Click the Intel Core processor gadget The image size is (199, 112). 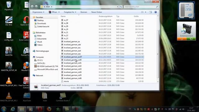[x=186, y=10]
